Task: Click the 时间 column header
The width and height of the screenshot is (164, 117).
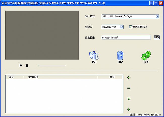Action: pyautogui.click(x=110, y=77)
